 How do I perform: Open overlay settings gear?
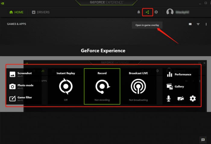(193, 98)
